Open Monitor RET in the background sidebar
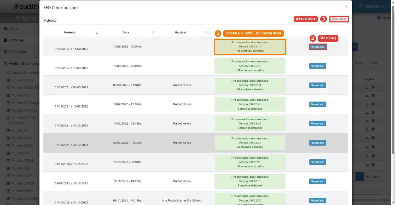The image size is (395, 205). coord(19,168)
